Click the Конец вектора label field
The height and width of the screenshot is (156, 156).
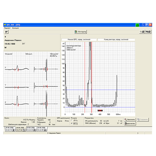tap(116, 40)
